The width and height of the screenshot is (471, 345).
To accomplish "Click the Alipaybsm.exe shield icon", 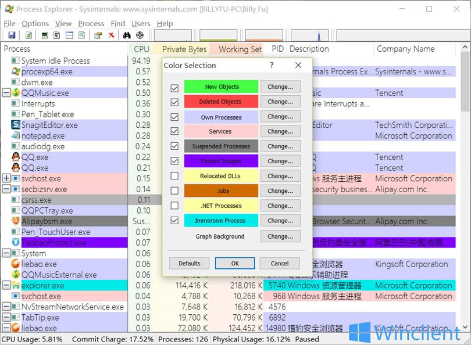I will [16, 221].
